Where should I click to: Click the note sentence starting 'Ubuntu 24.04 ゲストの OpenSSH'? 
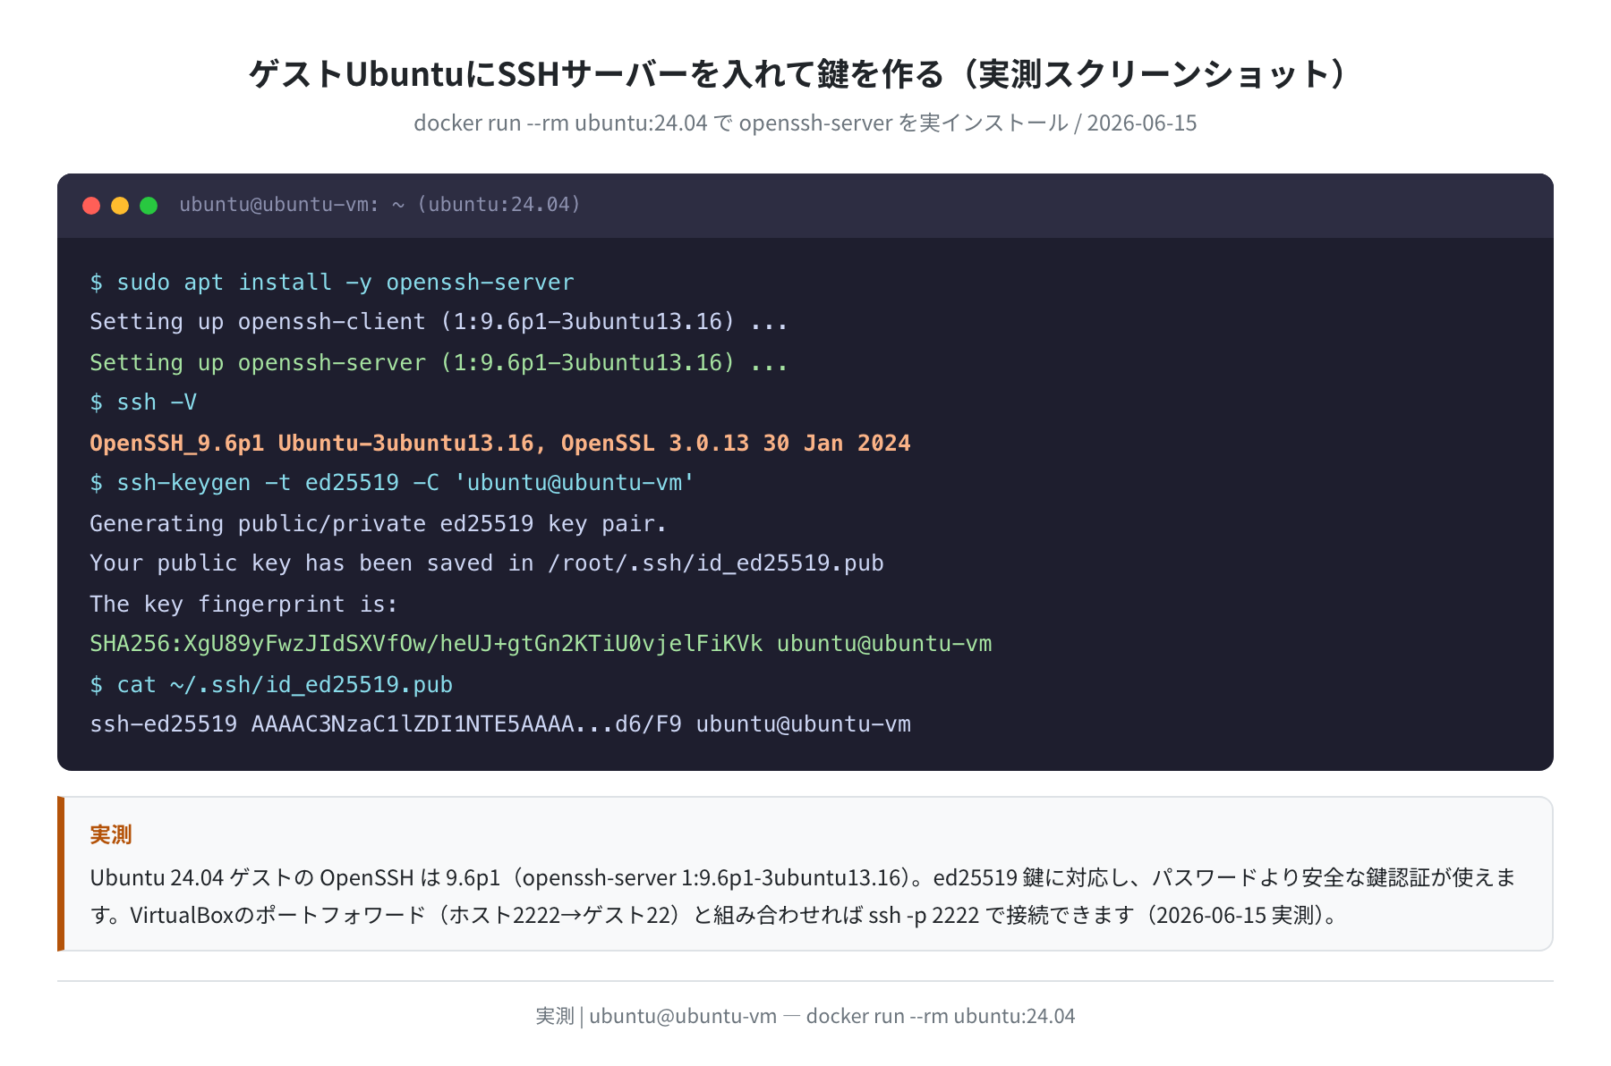click(803, 877)
